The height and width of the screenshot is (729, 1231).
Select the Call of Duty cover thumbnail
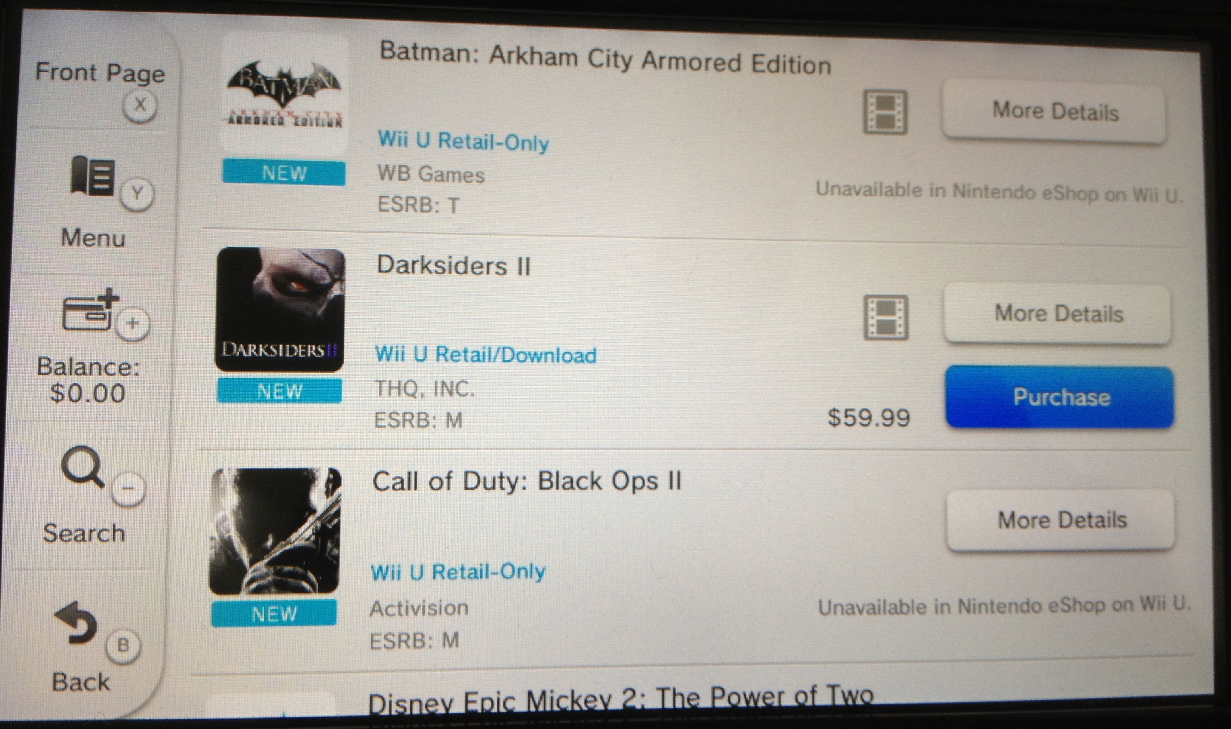[x=275, y=531]
